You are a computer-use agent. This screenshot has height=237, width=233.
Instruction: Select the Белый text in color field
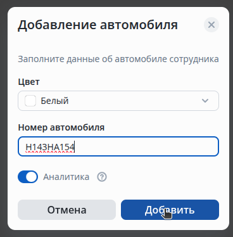pos(54,101)
